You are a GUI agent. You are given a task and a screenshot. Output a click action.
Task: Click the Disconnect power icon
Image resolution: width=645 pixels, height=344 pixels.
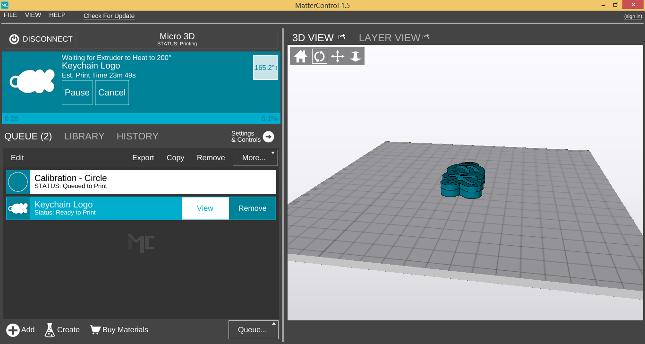tap(14, 39)
